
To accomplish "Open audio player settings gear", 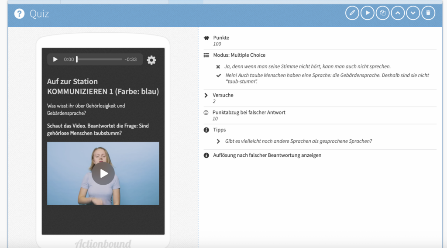I will [x=151, y=60].
